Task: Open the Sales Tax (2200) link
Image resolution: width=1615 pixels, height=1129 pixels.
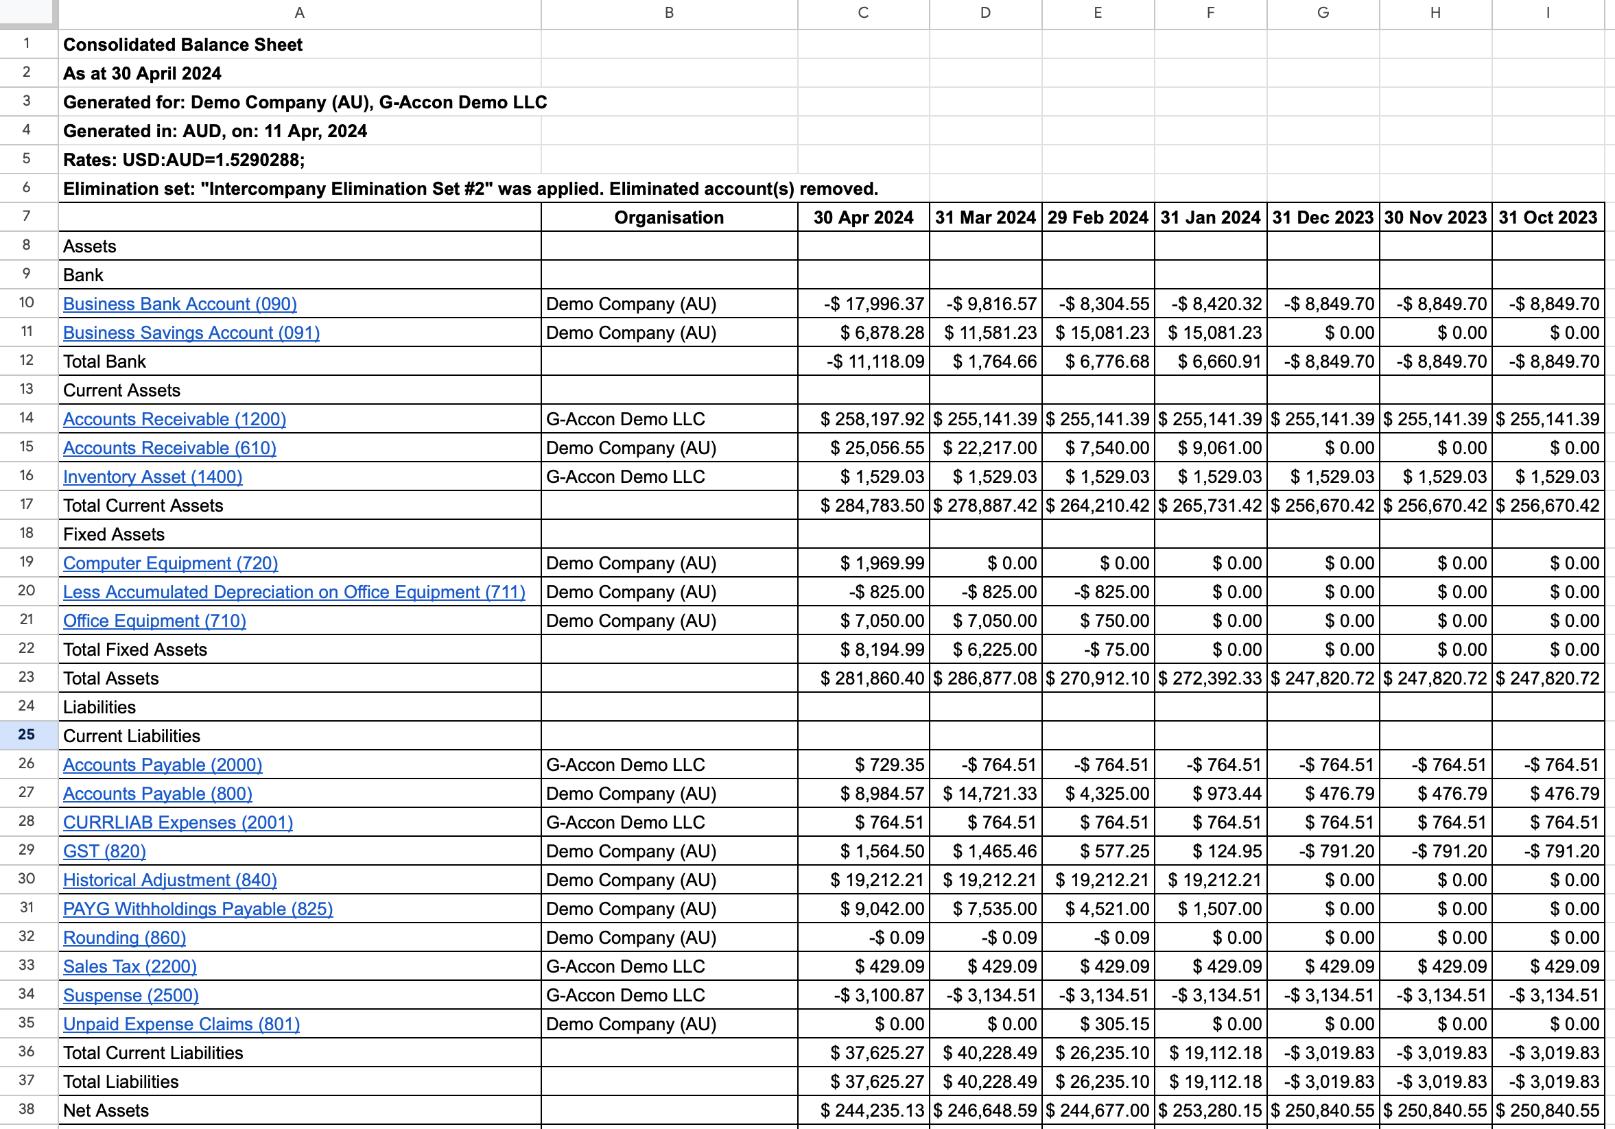Action: point(129,966)
